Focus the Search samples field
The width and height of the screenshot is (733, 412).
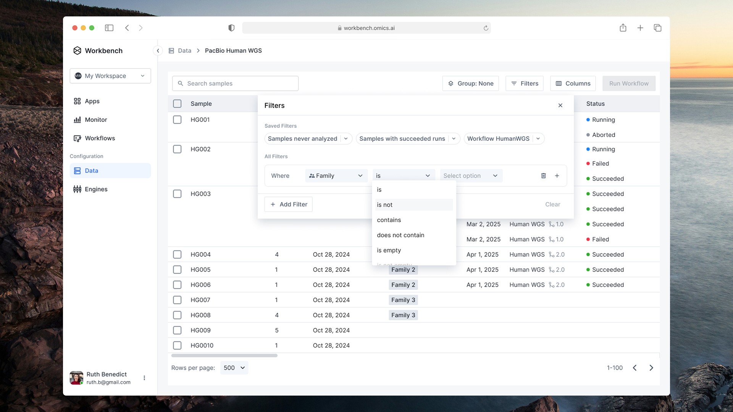click(235, 84)
